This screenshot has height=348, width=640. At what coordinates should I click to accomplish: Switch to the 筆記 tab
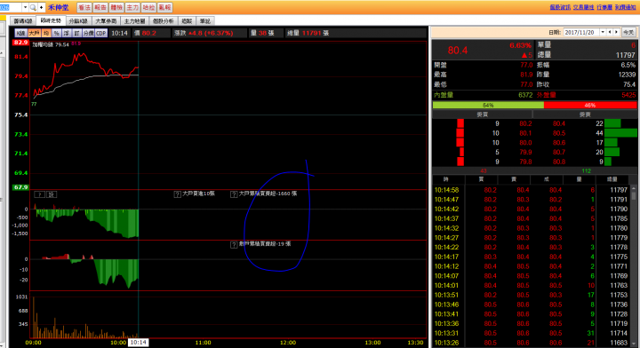click(x=205, y=20)
